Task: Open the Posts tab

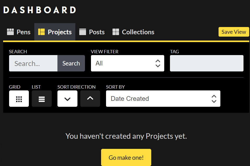Action: [x=92, y=32]
